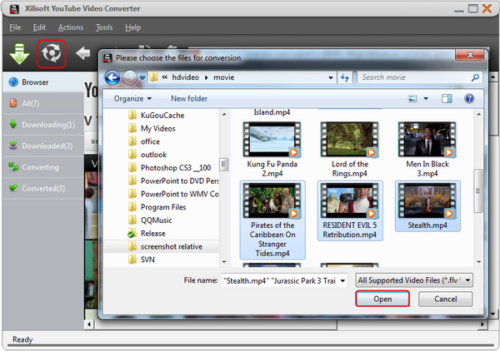Select the KuGouCache folder
The width and height of the screenshot is (500, 351).
pyautogui.click(x=162, y=115)
